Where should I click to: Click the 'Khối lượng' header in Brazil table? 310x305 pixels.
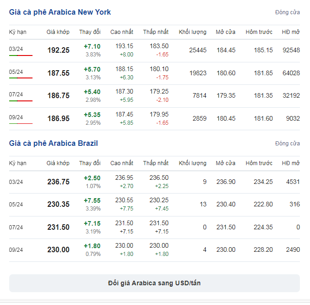tap(192, 163)
